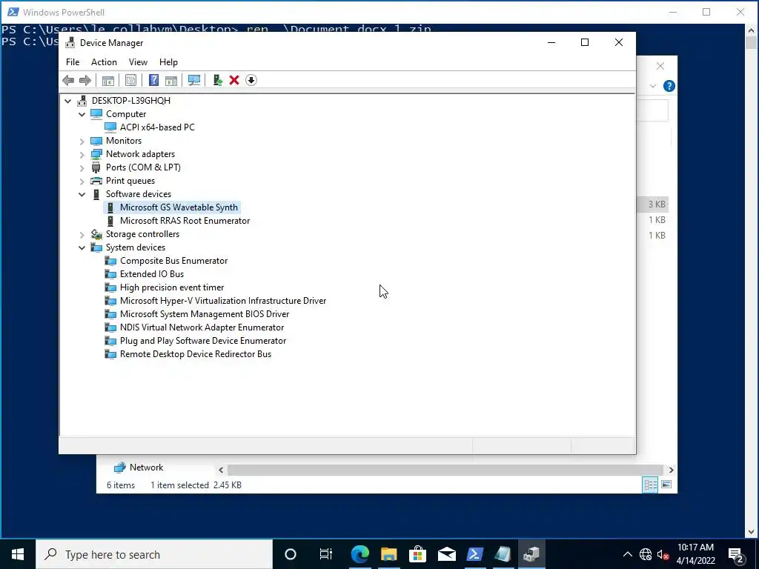
Task: Click the Ports category plug icon
Action: (x=96, y=167)
